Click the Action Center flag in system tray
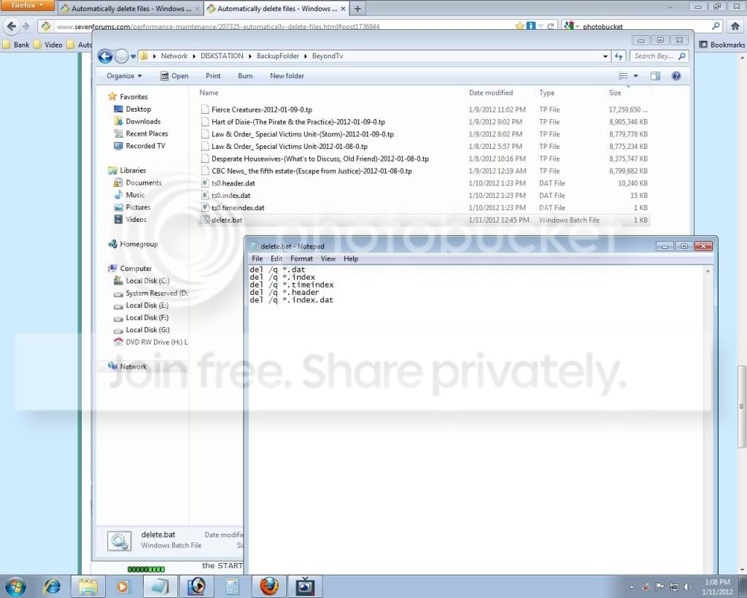 (x=659, y=586)
